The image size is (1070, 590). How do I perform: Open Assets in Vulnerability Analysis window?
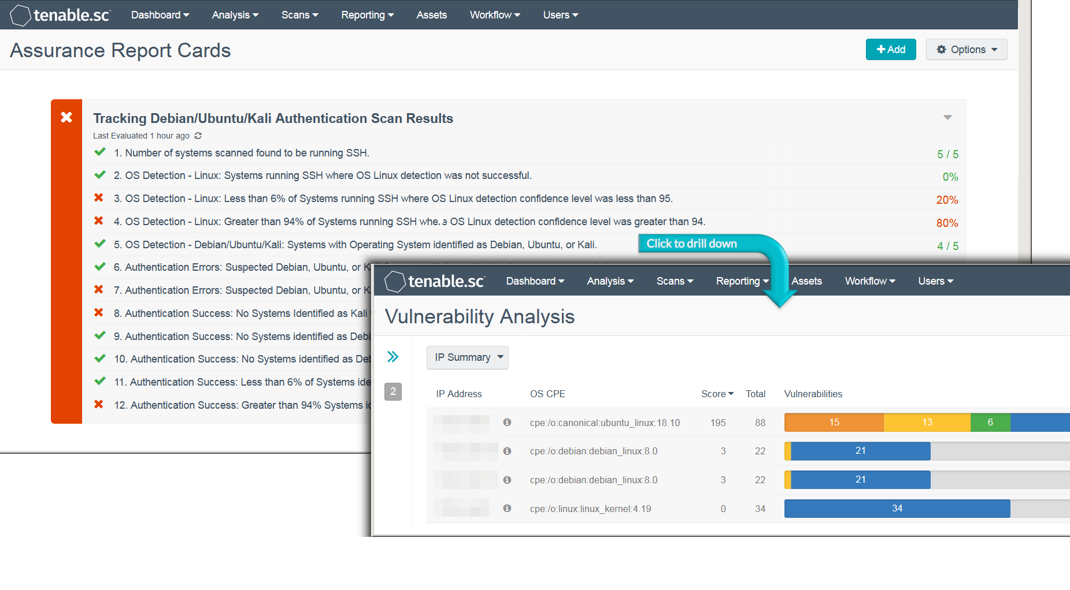coord(807,281)
